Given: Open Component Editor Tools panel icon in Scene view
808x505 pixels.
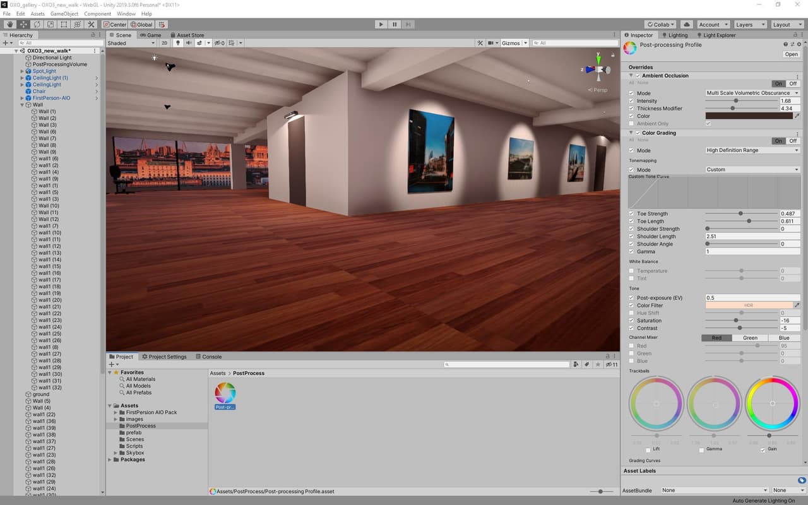Looking at the screenshot, I should coord(480,43).
